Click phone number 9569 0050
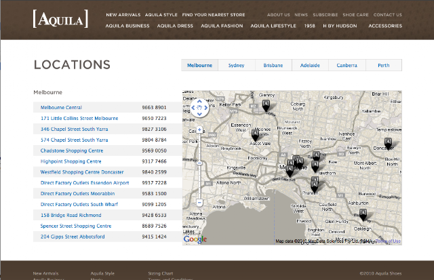Screen dimensions: 434x280 (154, 151)
